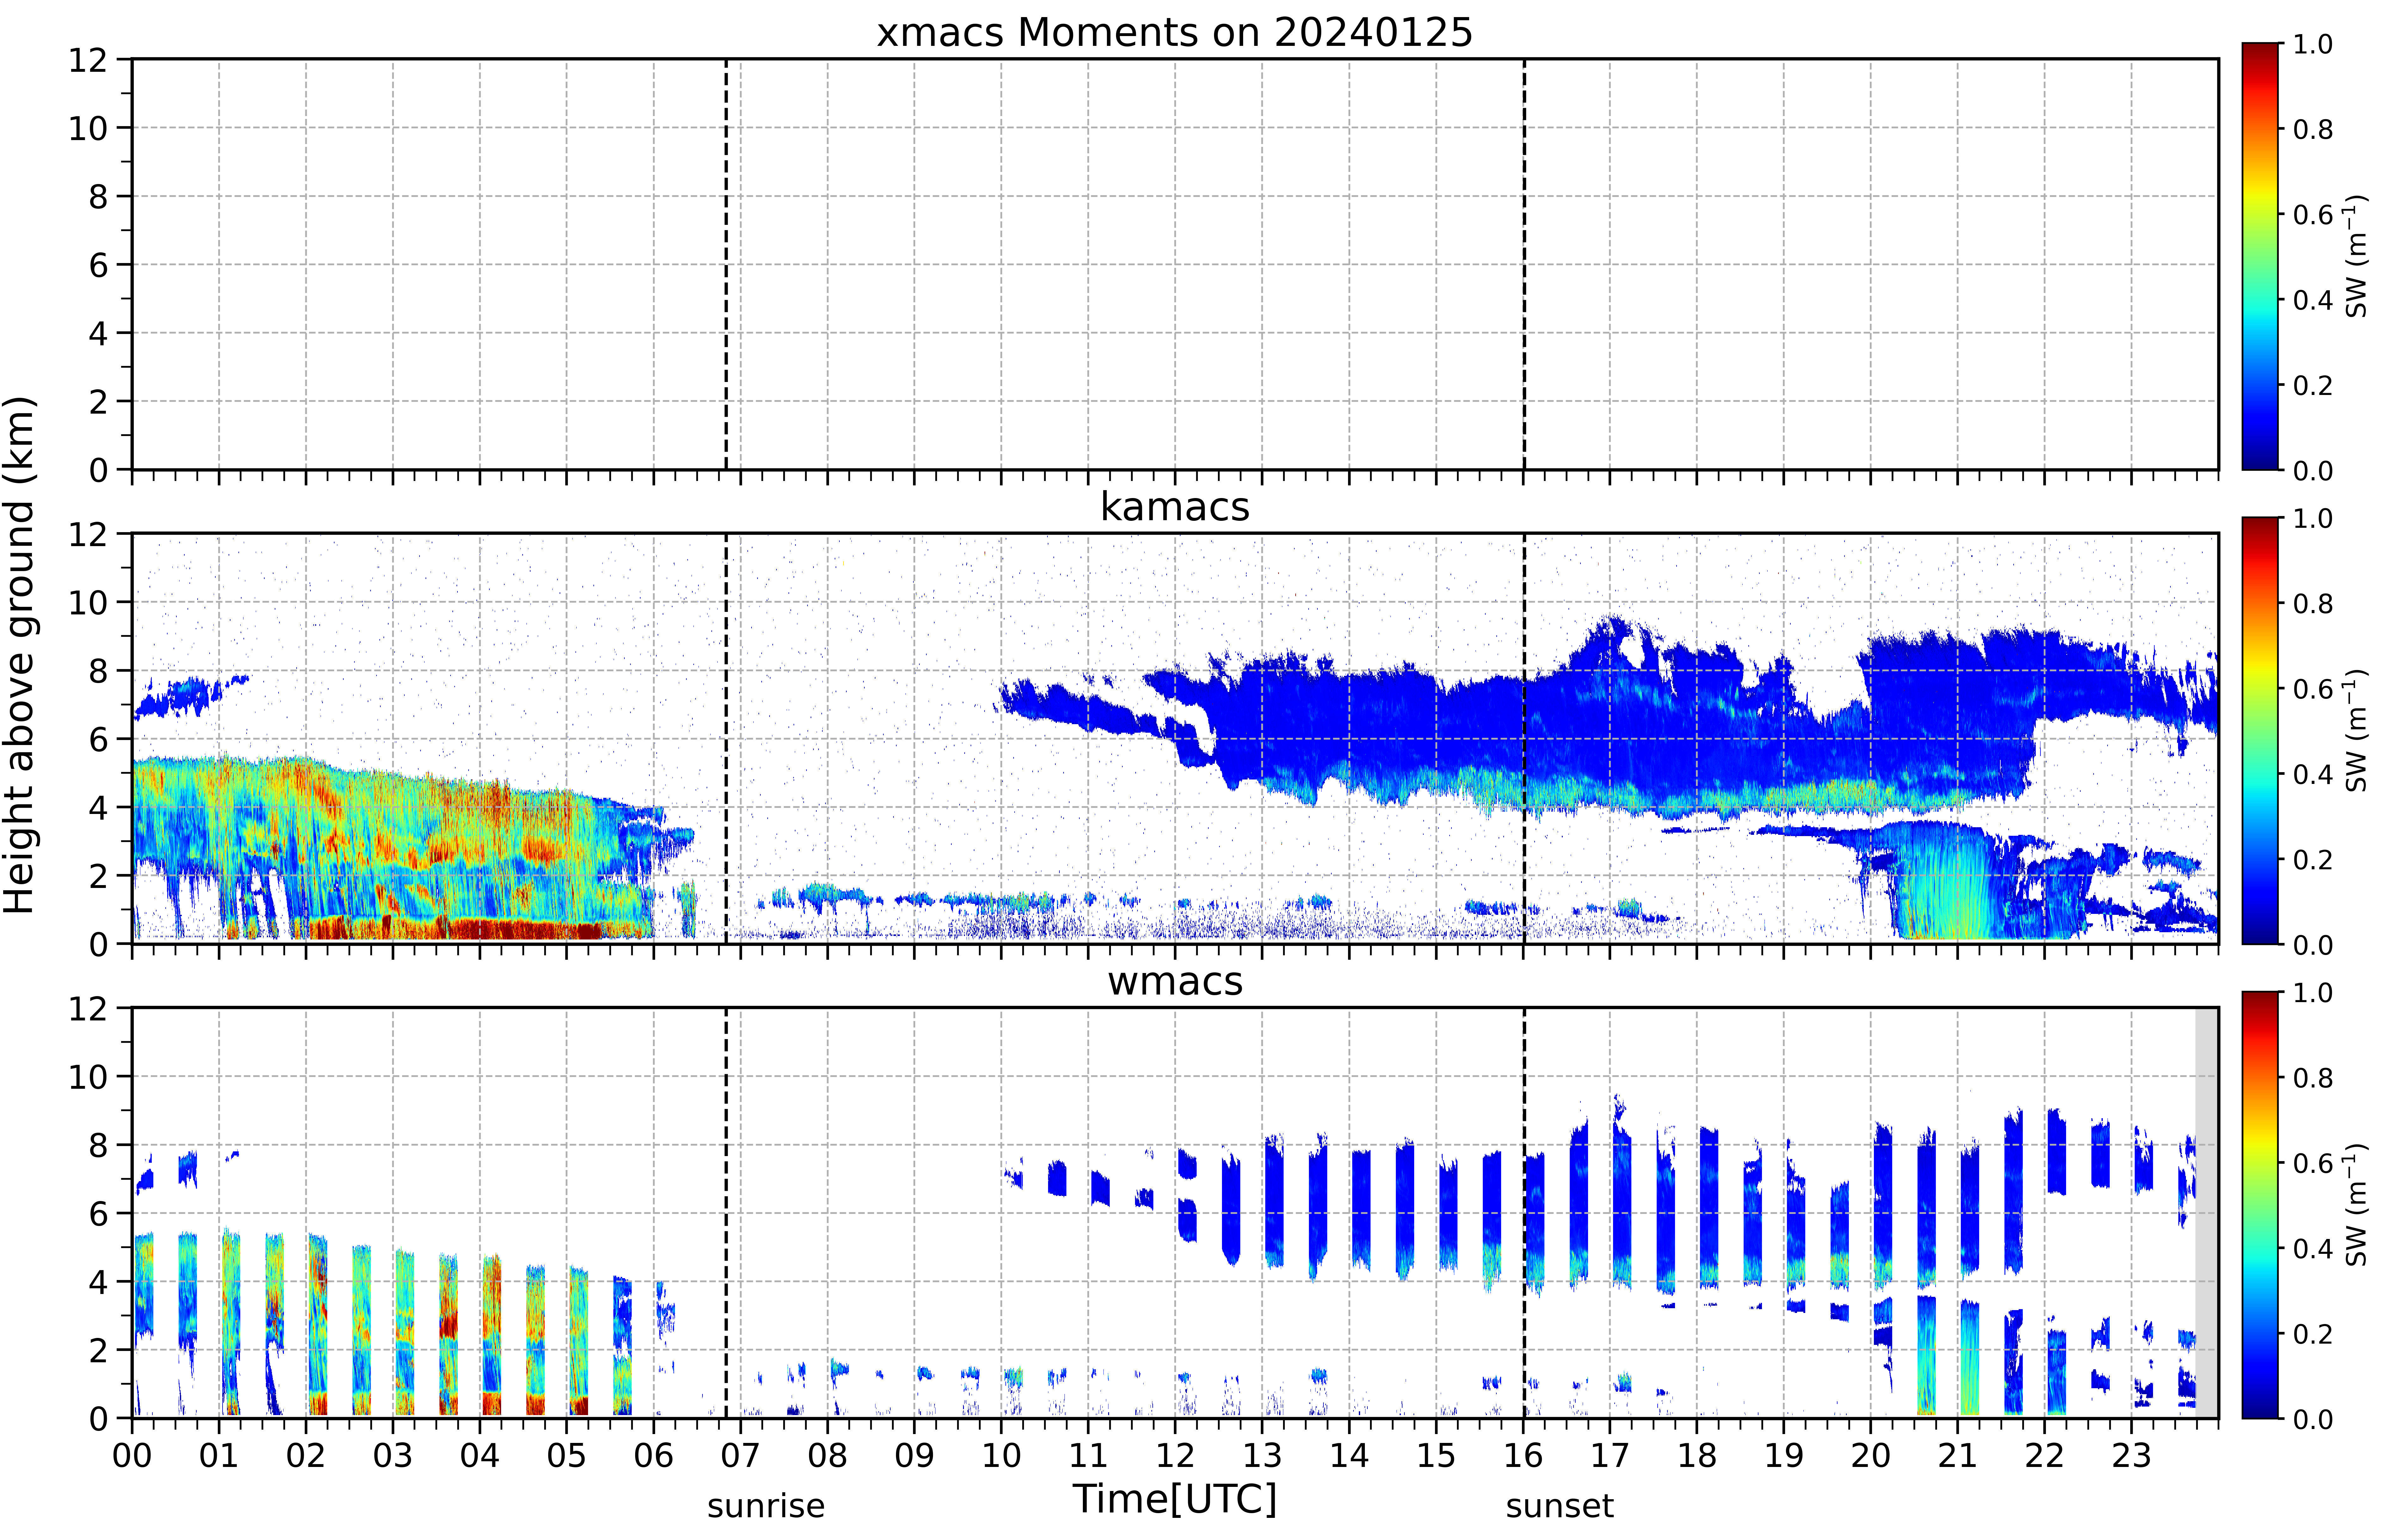2387x1540 pixels.
Task: Click the 'Height above ground (km)' axis label
Action: 20,655
